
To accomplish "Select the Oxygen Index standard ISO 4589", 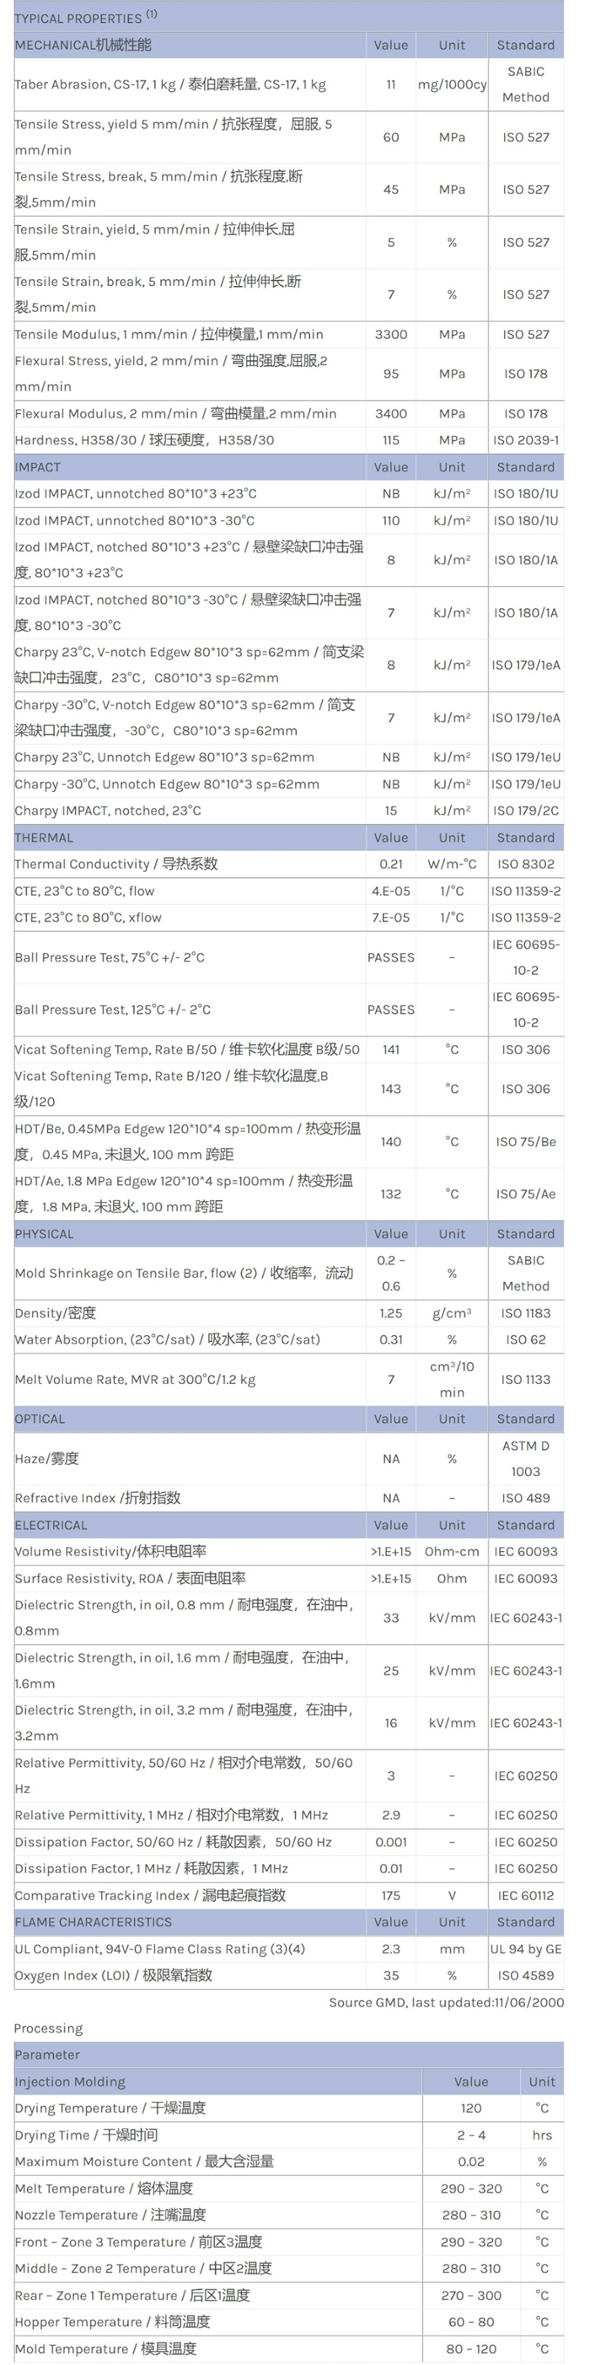I will tap(526, 1974).
